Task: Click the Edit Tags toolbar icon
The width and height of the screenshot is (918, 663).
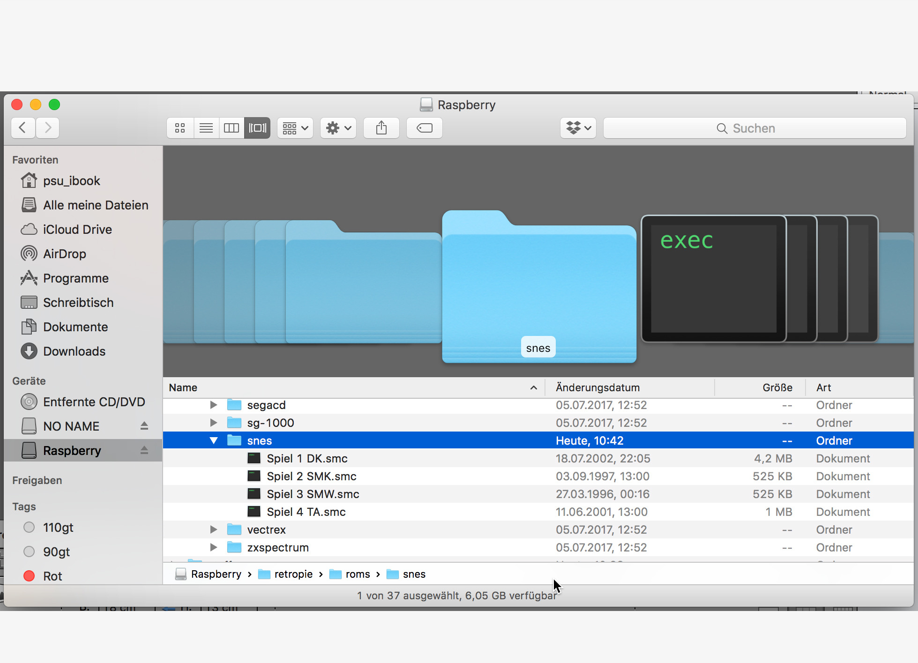Action: click(425, 128)
